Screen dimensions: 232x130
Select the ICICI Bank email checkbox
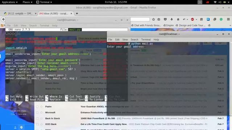point(37,124)
